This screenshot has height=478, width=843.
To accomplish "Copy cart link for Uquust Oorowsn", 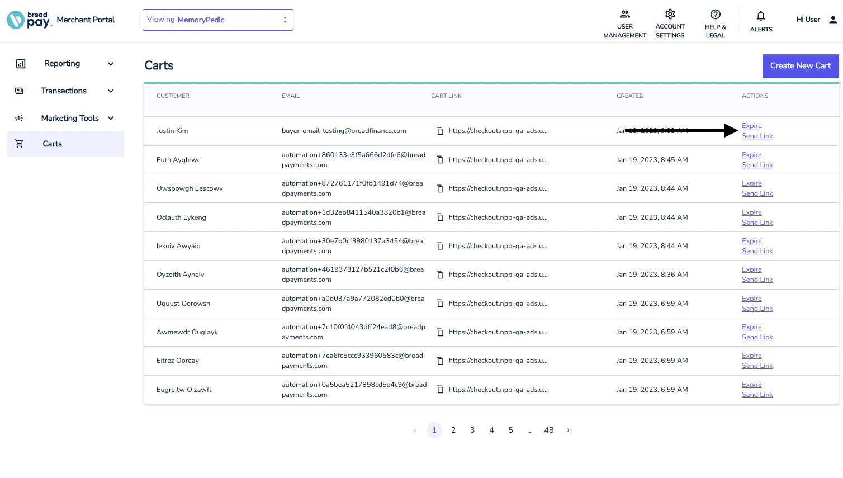I will (x=440, y=304).
